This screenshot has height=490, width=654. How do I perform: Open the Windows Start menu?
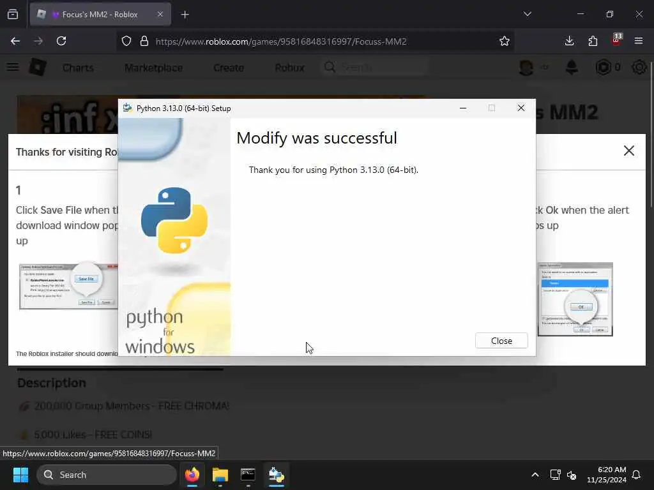pos(20,475)
